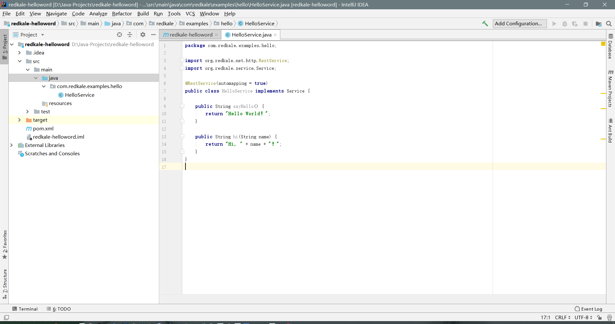Click the Search Everywhere magnifier icon
The height and width of the screenshot is (324, 615).
[x=609, y=24]
